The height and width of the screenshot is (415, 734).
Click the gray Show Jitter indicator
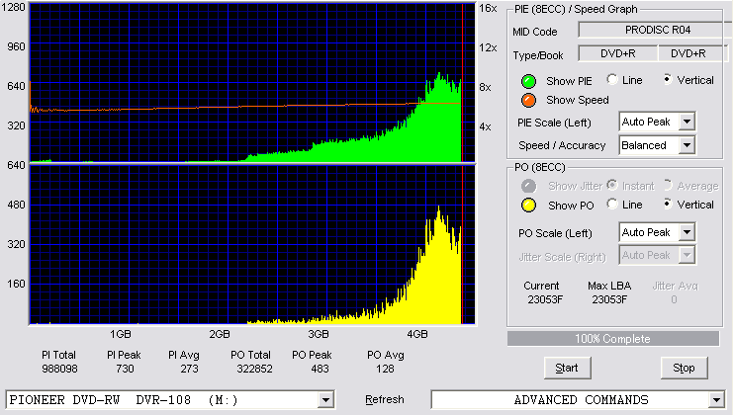click(528, 186)
